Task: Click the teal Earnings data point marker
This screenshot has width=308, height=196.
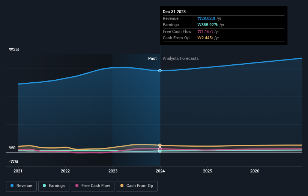Action: [160, 151]
